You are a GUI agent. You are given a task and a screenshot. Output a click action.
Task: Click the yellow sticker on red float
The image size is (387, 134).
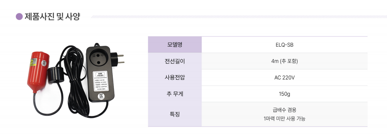[x=32, y=62]
